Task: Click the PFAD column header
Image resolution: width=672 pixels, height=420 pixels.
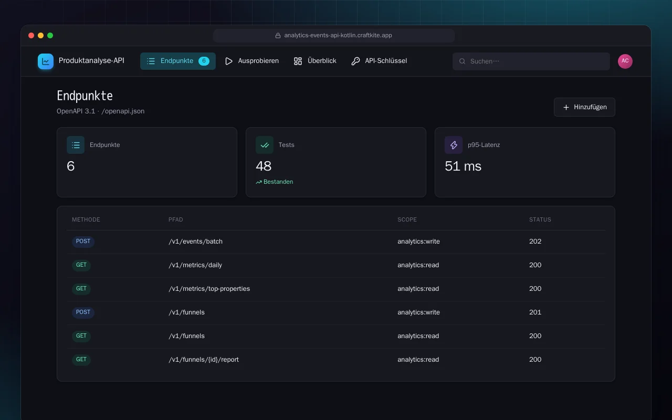Action: [x=176, y=219]
